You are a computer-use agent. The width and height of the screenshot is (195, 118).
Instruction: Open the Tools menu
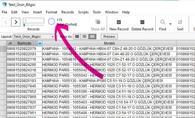97,12
